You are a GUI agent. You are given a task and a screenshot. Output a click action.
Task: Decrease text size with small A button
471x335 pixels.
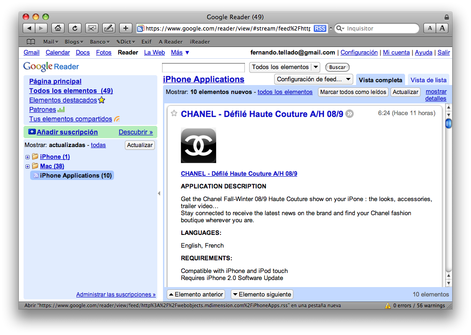click(430, 29)
